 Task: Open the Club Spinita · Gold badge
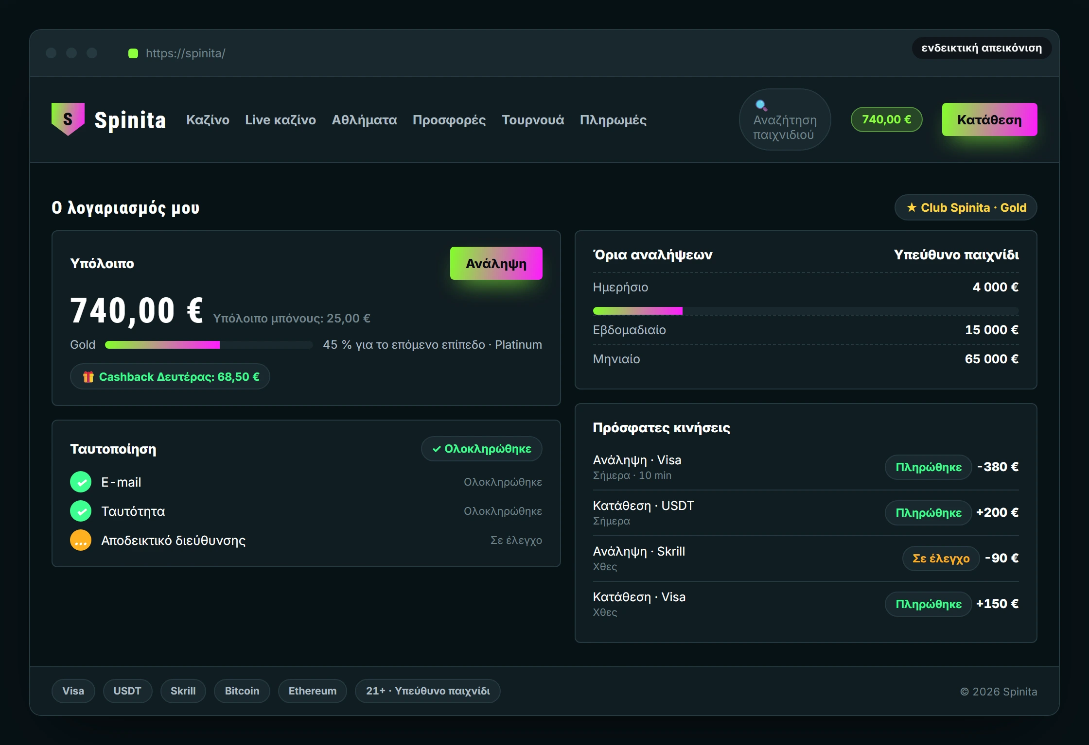[x=966, y=207]
